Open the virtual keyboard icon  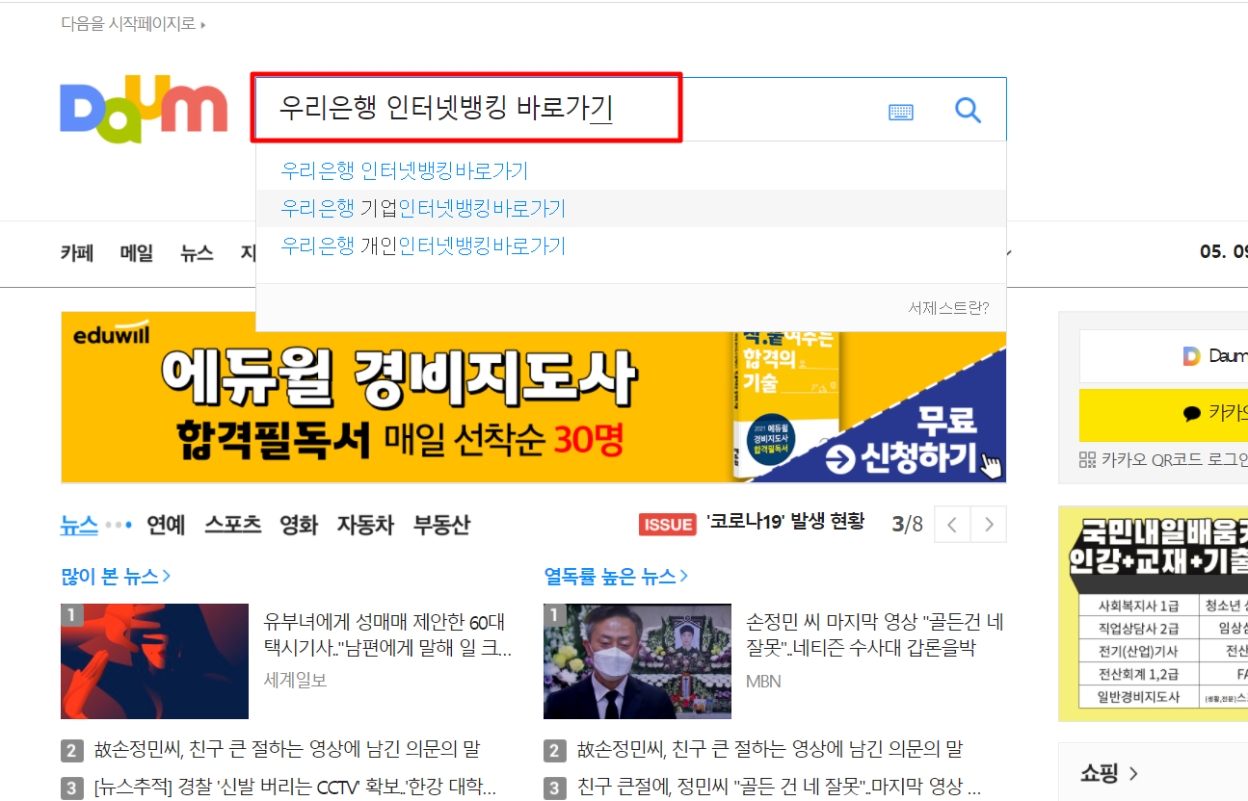[901, 112]
